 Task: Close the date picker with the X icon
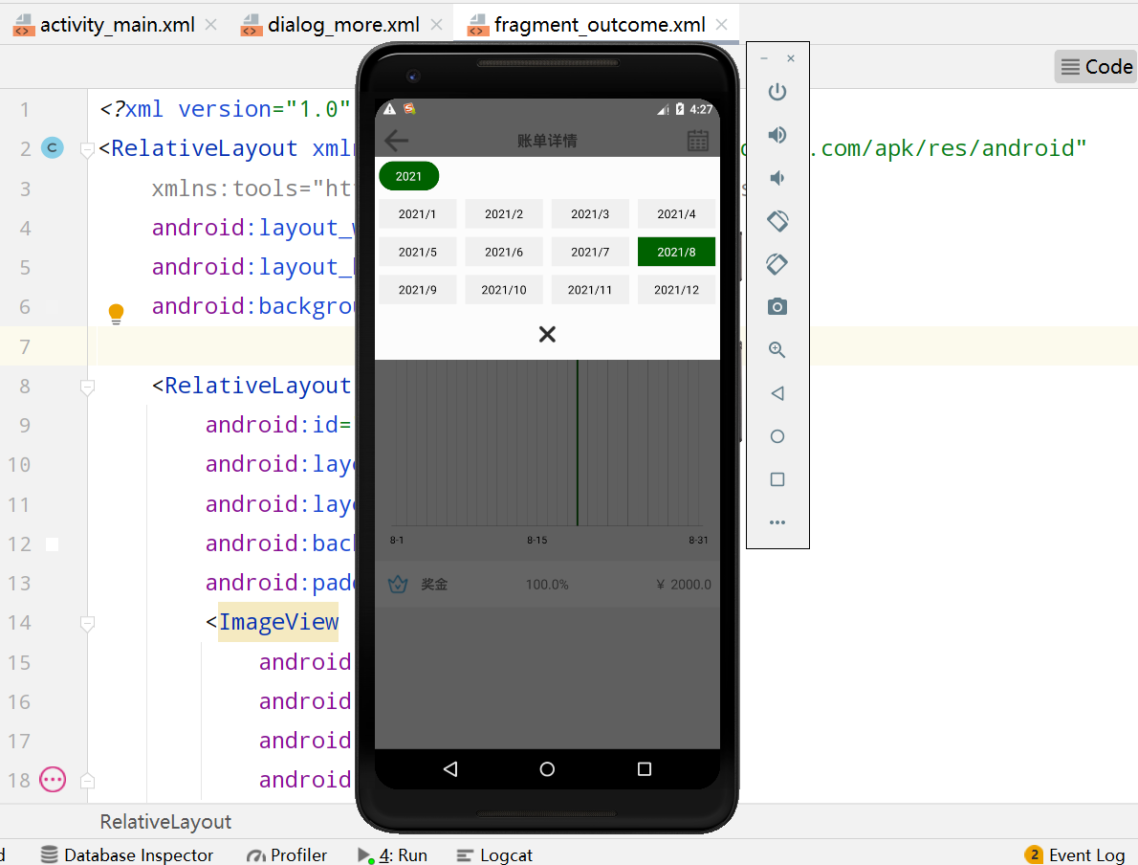pos(547,334)
